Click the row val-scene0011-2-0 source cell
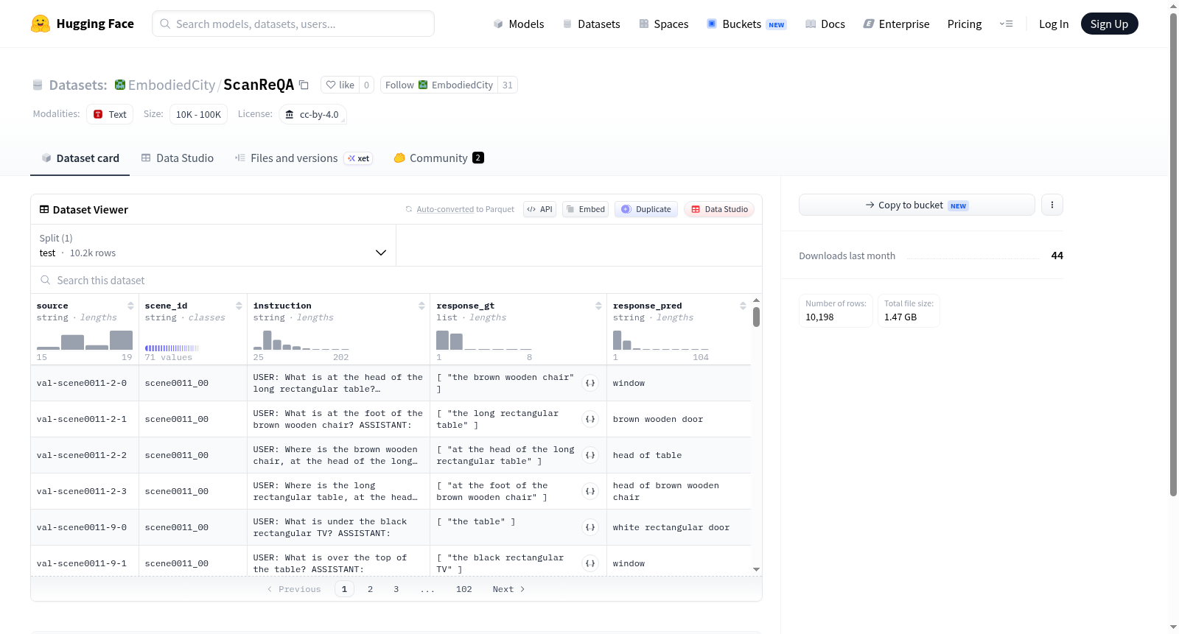 (x=85, y=383)
